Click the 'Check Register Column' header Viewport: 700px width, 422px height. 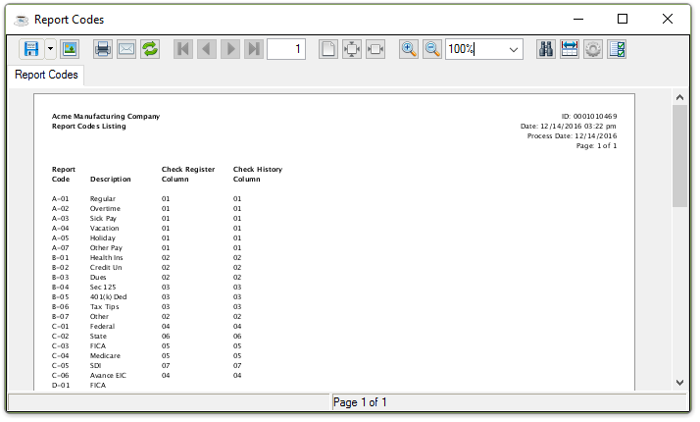[x=188, y=174]
